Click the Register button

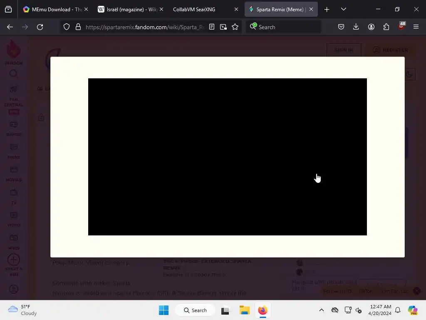[x=390, y=50]
